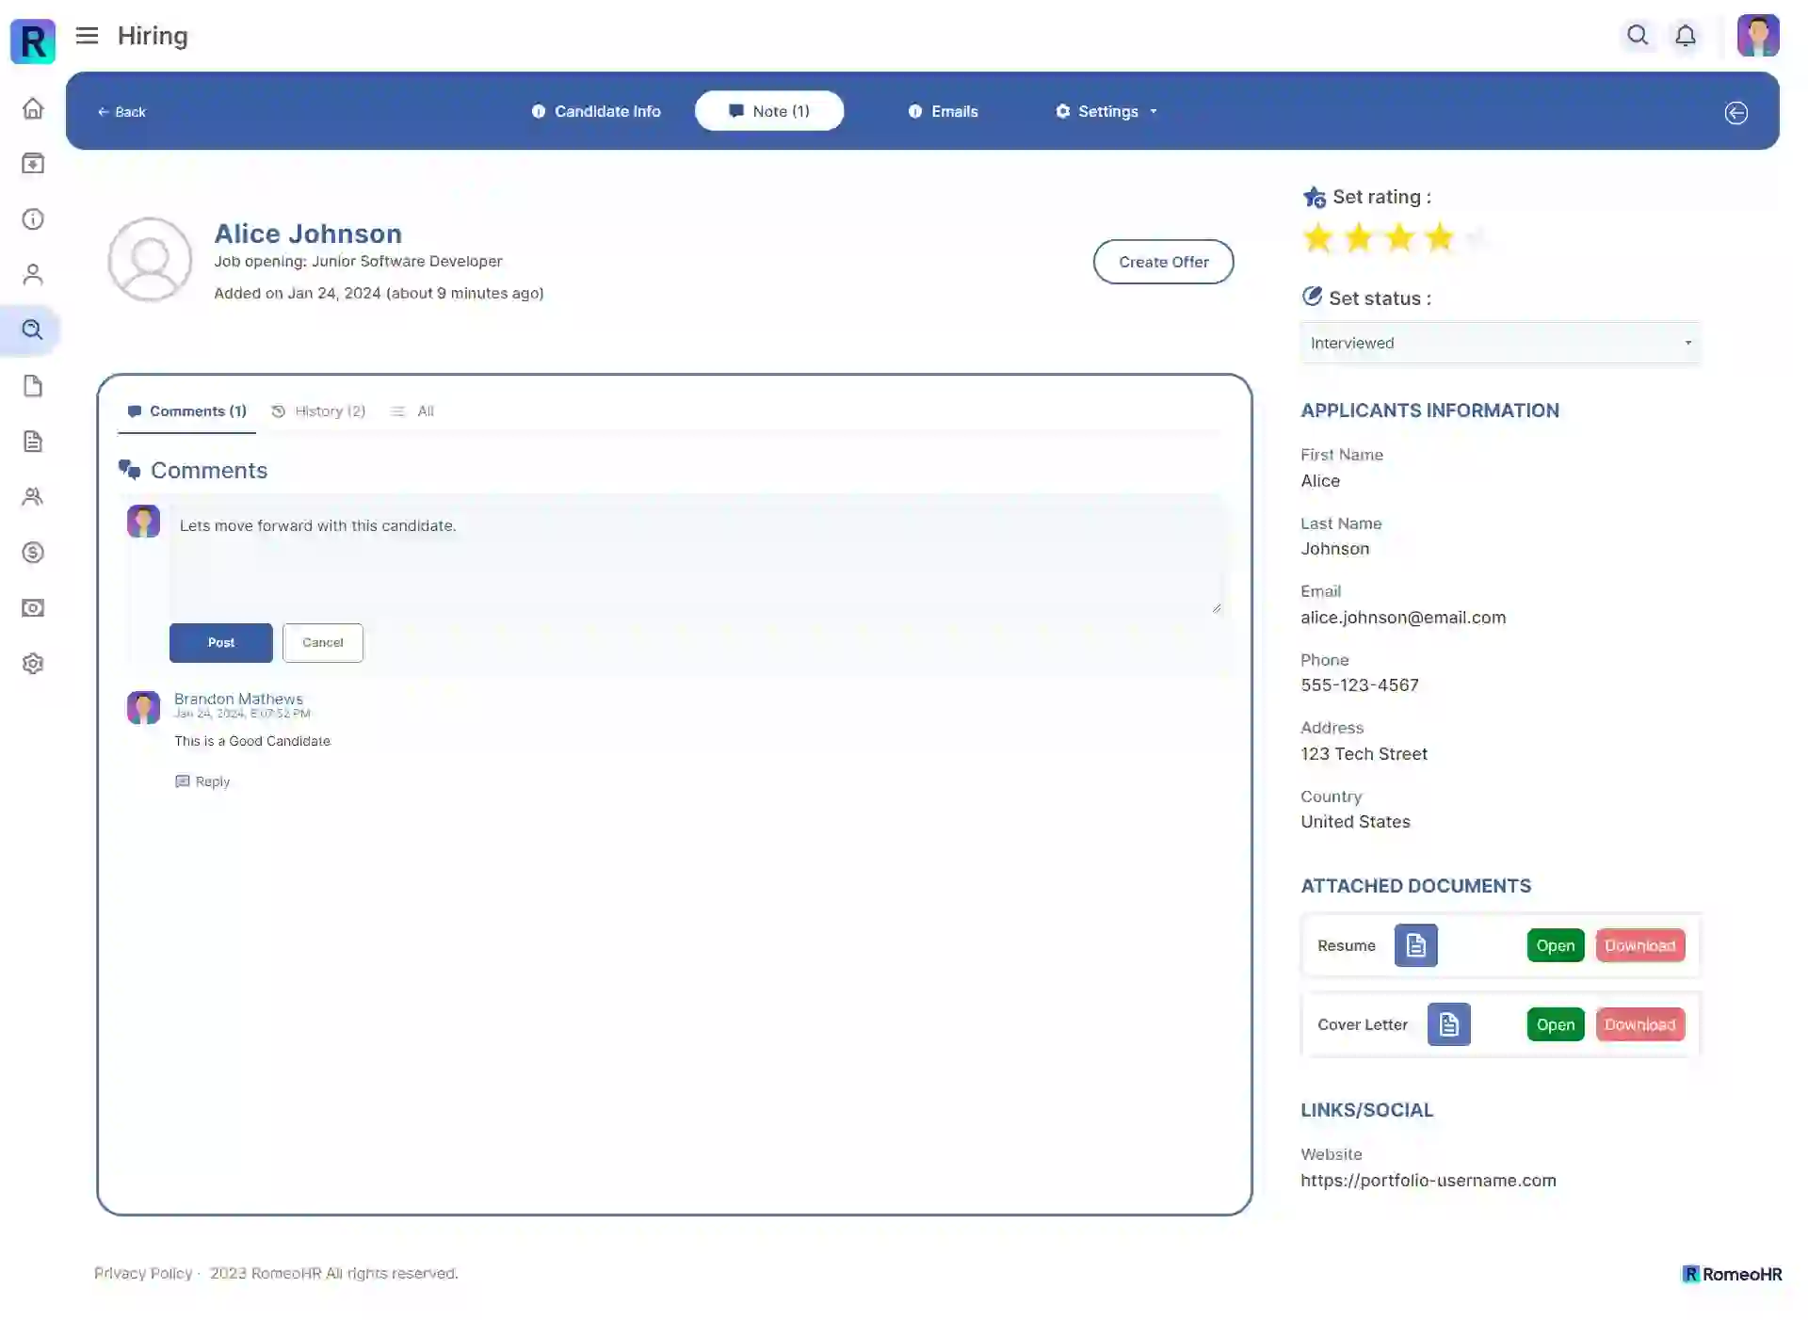Open the team members sidebar icon
This screenshot has height=1320, width=1808.
click(33, 497)
